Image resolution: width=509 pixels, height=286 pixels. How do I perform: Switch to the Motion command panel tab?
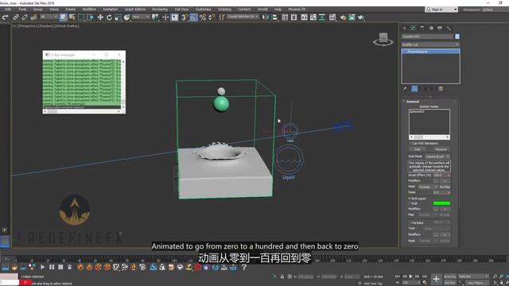click(431, 29)
